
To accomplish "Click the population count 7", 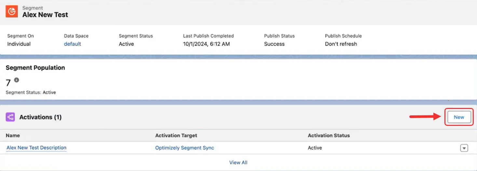I will pyautogui.click(x=8, y=83).
